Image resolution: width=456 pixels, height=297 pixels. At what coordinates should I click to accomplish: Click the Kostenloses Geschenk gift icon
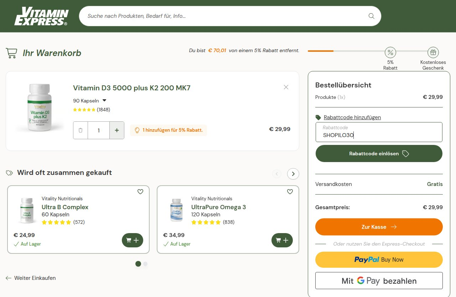tap(433, 53)
